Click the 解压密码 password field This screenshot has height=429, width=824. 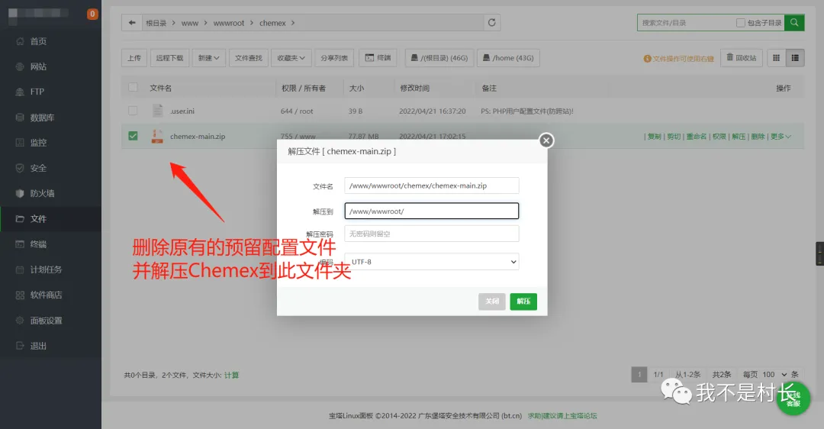click(431, 234)
